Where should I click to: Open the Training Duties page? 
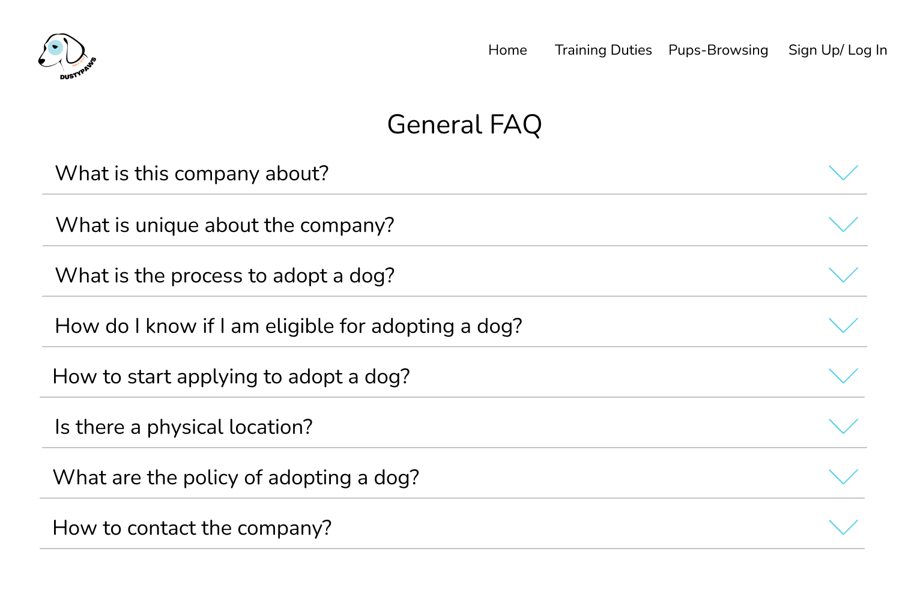[603, 50]
